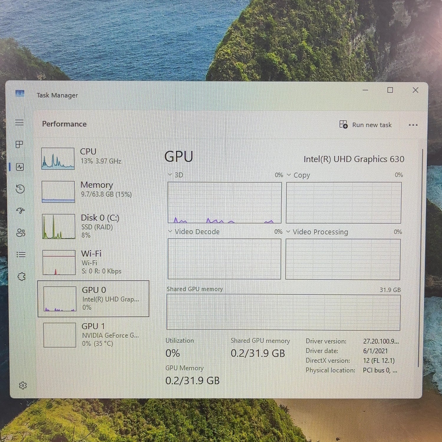
Task: Open the Video Decode engine dropdown
Action: tap(170, 232)
